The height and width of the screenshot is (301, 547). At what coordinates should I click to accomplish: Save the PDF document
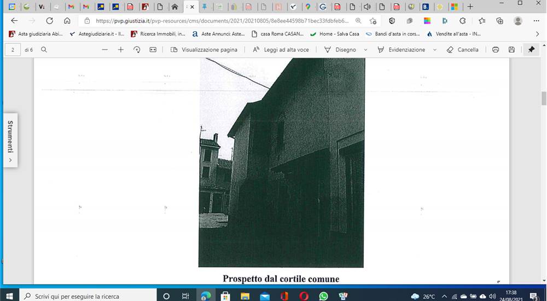(x=511, y=50)
